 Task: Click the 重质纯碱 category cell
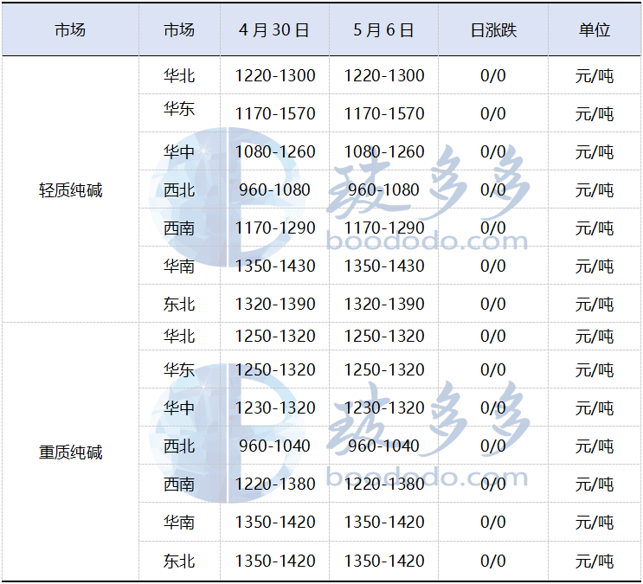(x=71, y=452)
